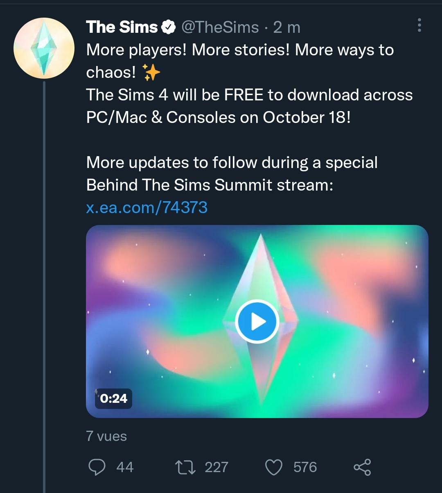The height and width of the screenshot is (493, 442).
Task: Like the tweet with the heart icon
Action: [274, 467]
